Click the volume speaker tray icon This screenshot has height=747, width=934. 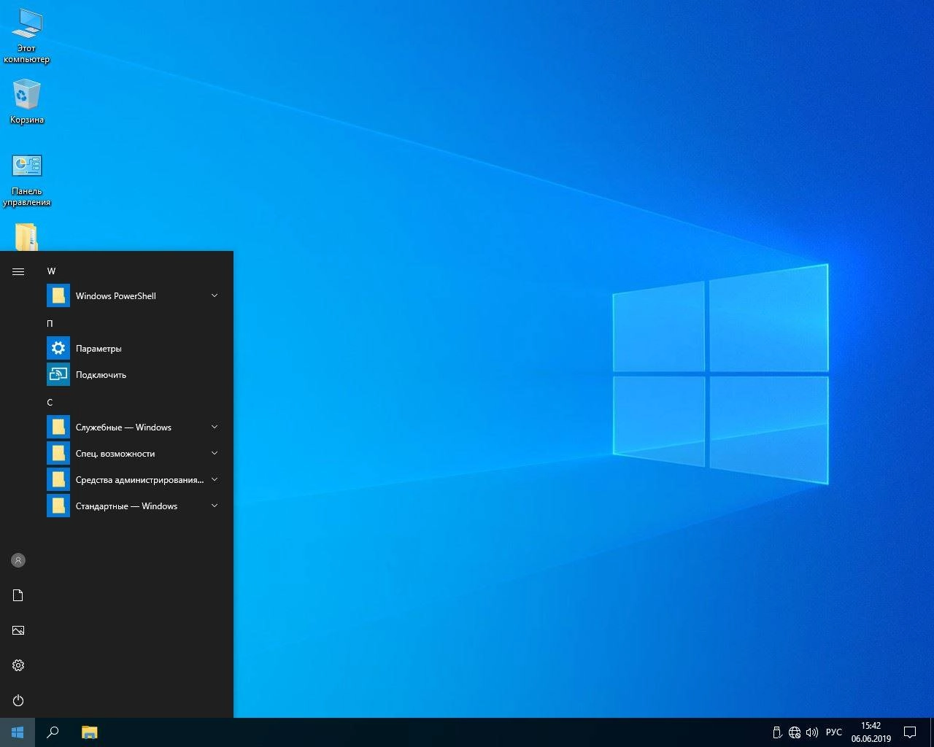[812, 732]
